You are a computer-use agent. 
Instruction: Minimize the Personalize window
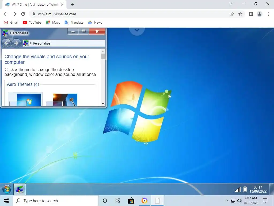pyautogui.click(x=73, y=31)
